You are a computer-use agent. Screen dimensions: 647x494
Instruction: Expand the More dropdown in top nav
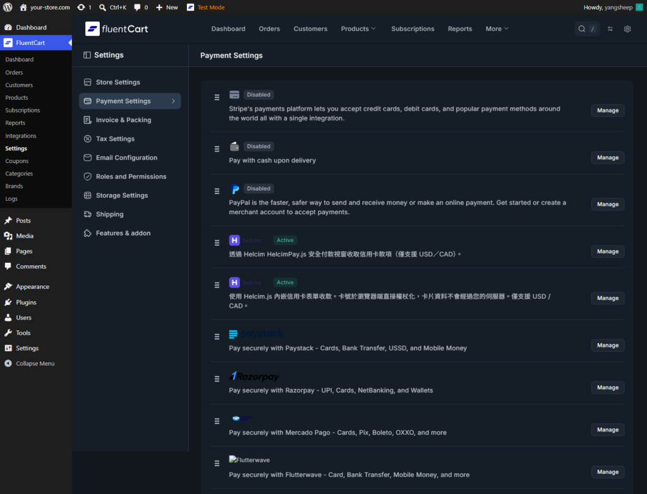coord(497,29)
